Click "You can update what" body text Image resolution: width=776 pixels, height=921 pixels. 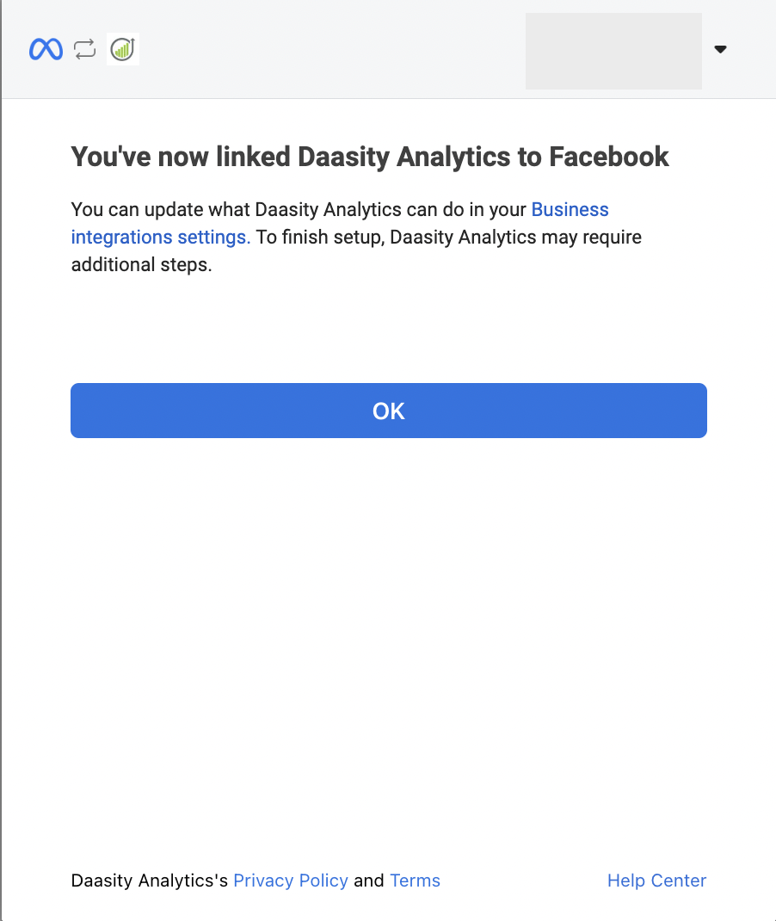pos(160,210)
